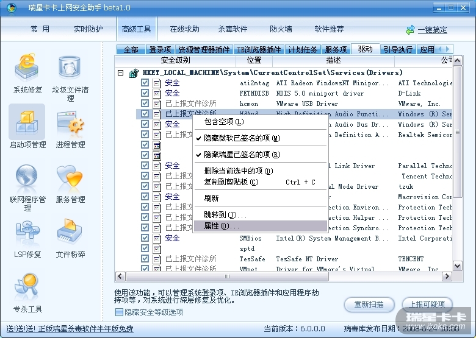Switch to the 计划任务 sub-tab
Viewport: 476px width, 338px height.
pos(303,50)
